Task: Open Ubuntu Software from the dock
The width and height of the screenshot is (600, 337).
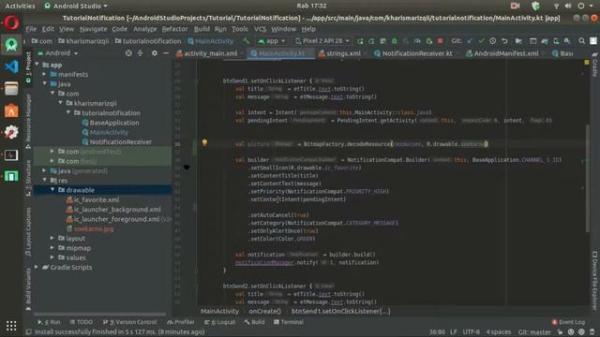Action: [11, 110]
